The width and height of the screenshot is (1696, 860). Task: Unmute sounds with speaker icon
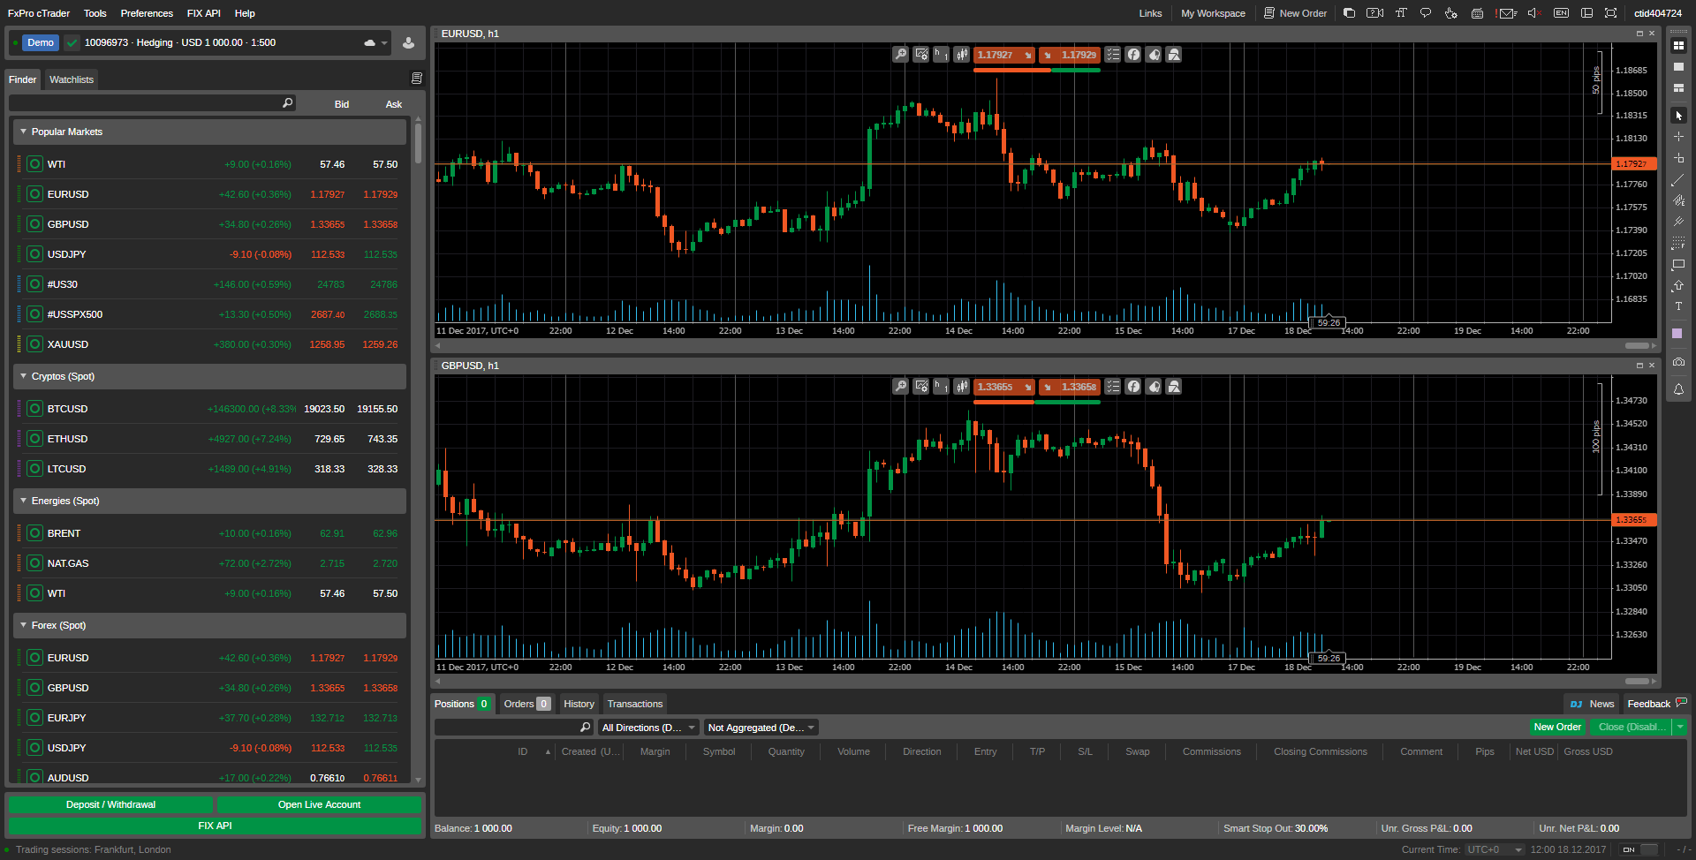[1534, 13]
